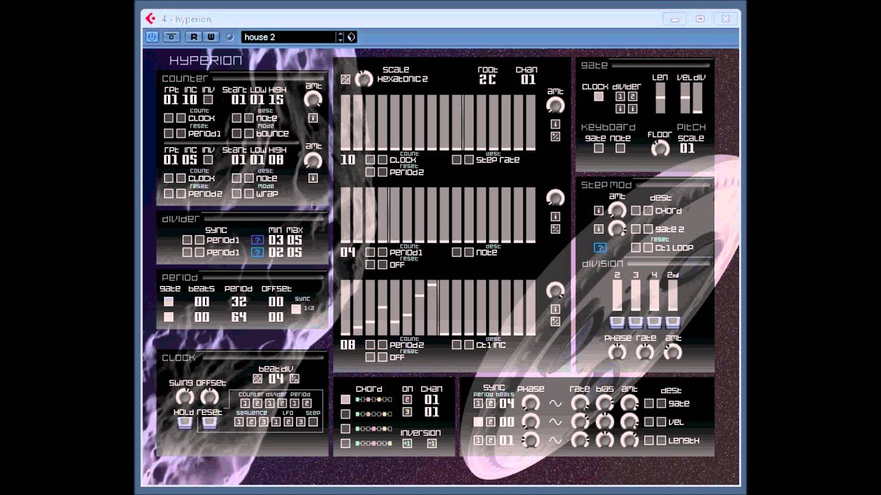Click the chord on button 3

click(407, 412)
